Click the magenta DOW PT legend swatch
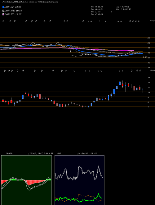Screen dimensions: 155x205 click(3, 14)
